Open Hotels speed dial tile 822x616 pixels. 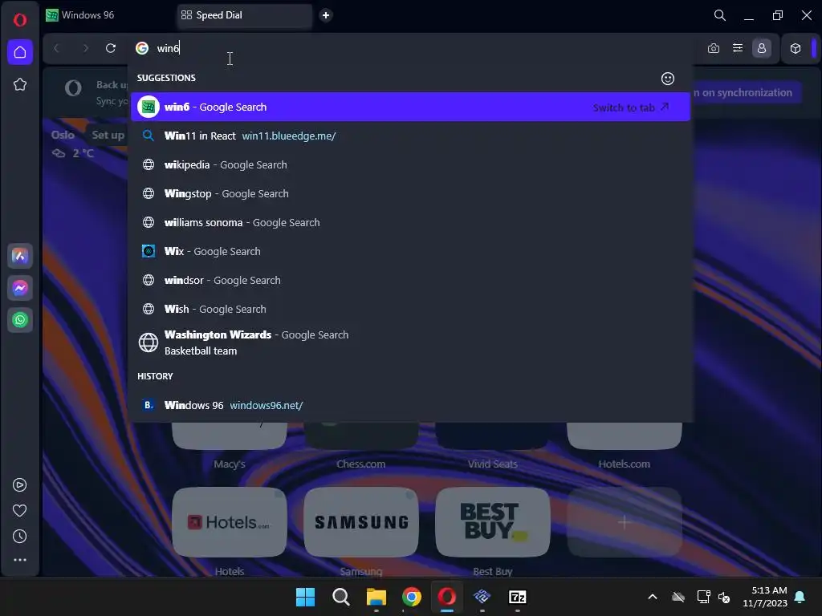point(230,522)
